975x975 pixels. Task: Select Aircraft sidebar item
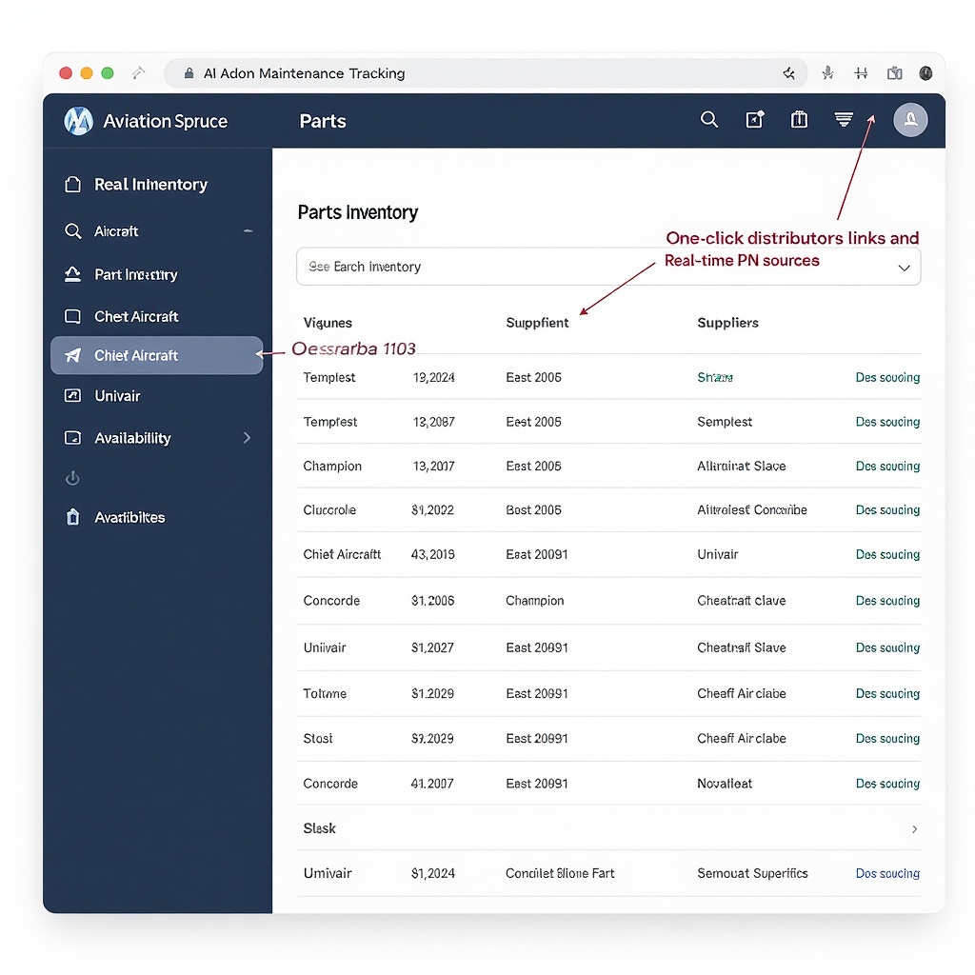(115, 231)
